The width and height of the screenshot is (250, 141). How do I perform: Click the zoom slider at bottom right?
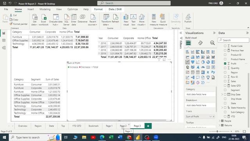[217, 132]
